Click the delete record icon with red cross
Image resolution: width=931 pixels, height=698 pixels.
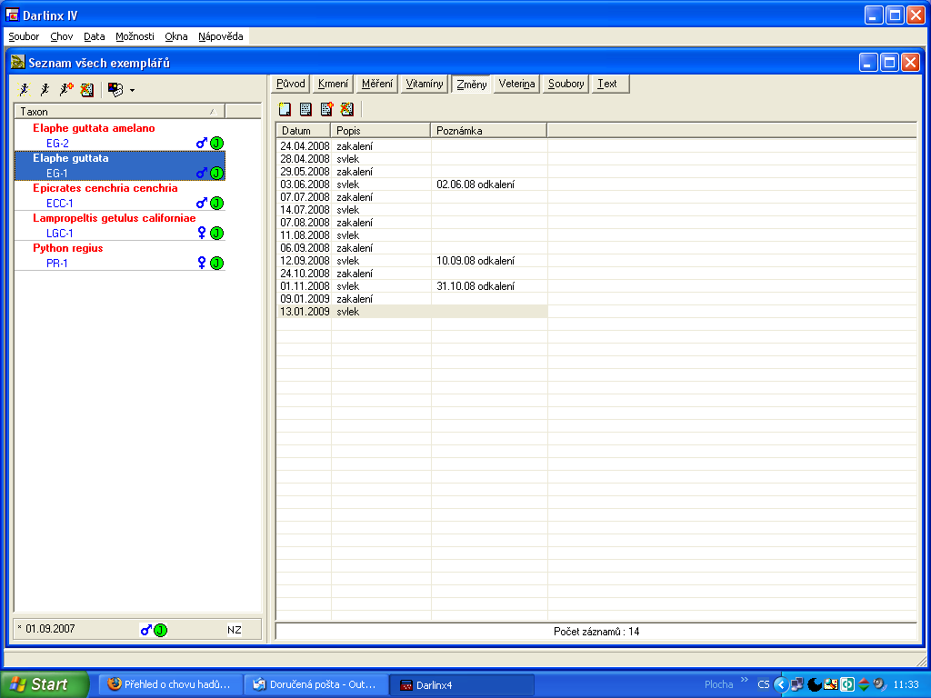pyautogui.click(x=346, y=110)
